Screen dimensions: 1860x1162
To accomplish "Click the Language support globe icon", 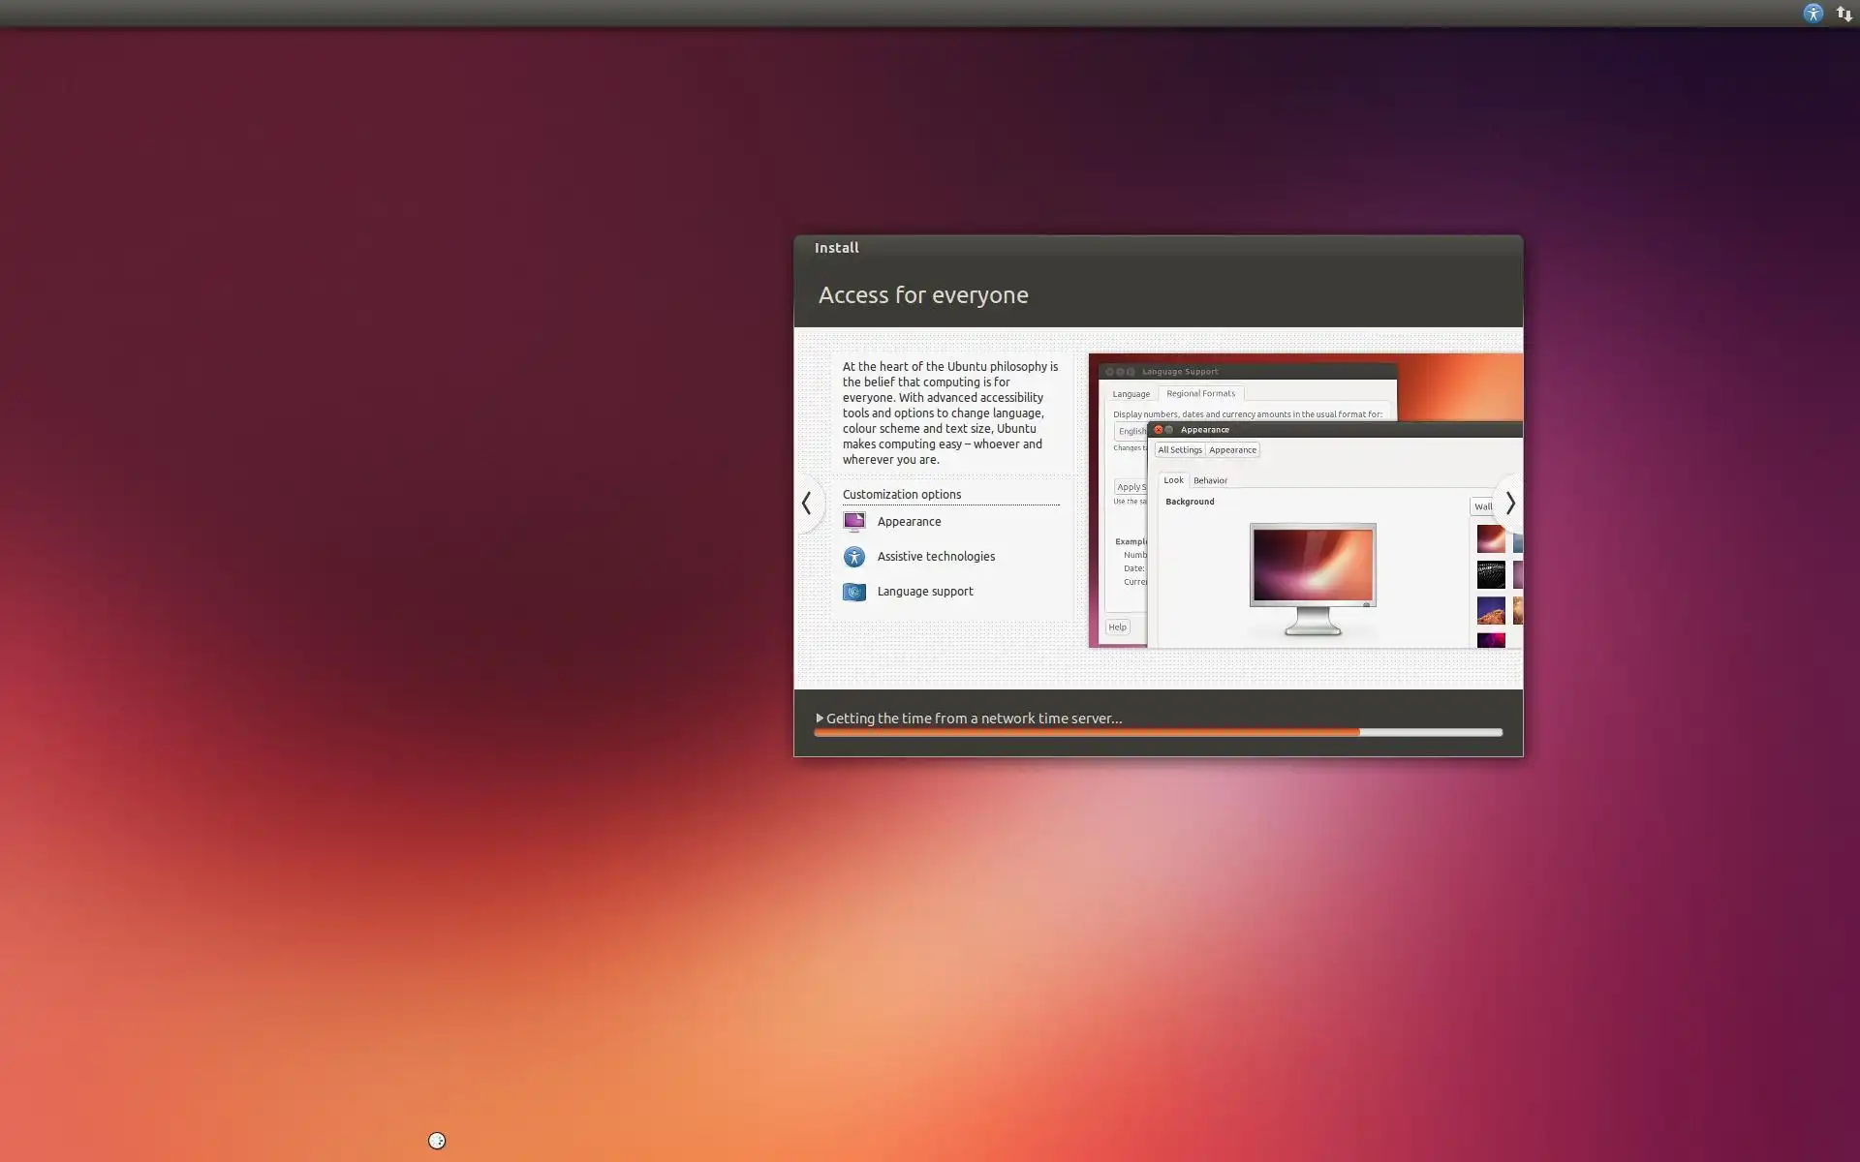I will click(853, 592).
